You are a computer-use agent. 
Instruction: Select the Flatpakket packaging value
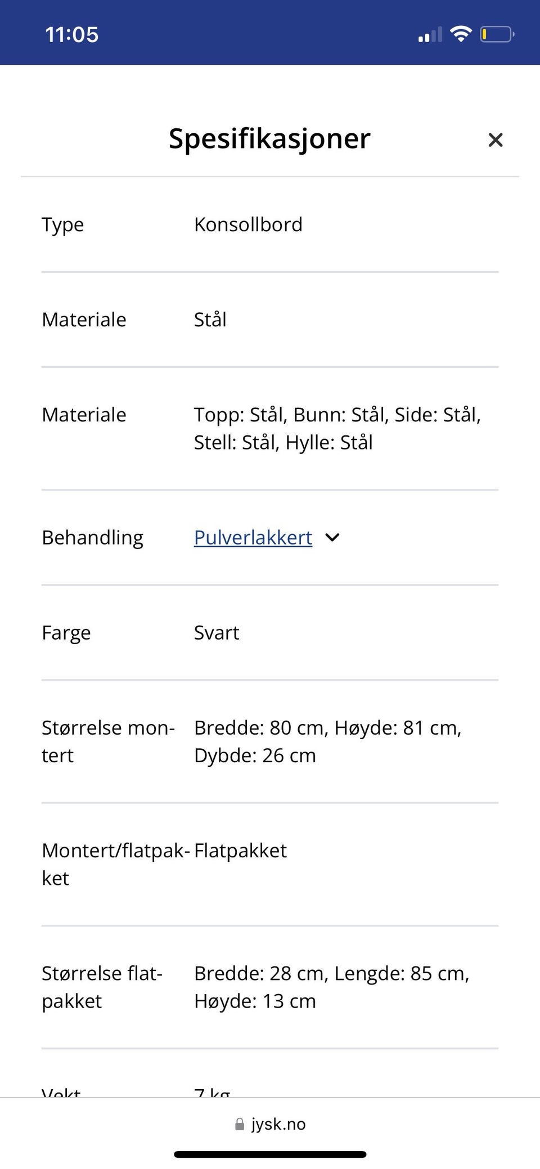[x=240, y=850]
